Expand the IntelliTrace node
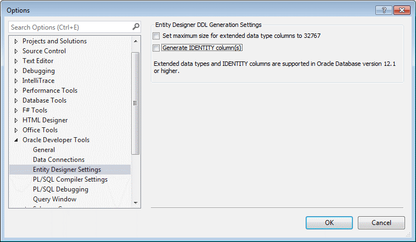 pos(16,81)
